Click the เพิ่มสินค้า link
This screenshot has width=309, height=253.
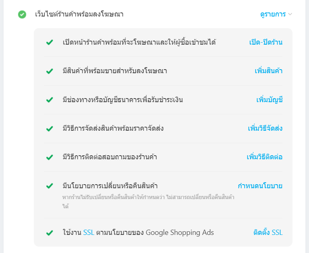pos(268,71)
